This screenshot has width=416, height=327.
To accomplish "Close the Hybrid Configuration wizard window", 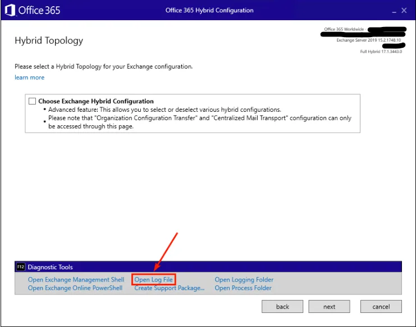I will click(404, 10).
